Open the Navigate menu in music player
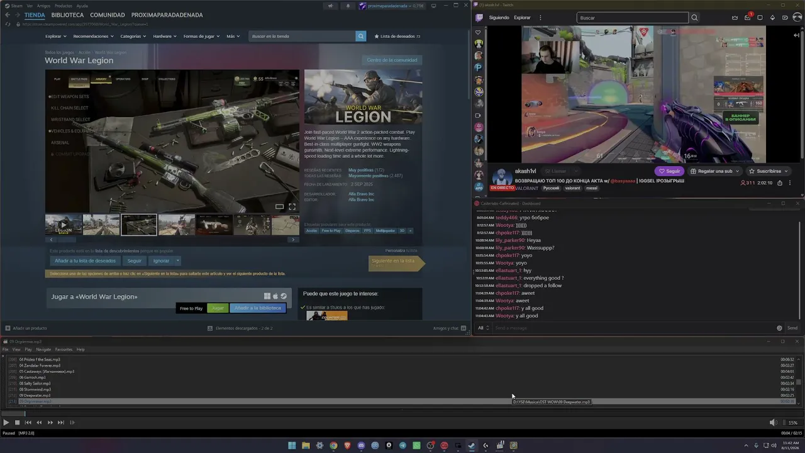 click(43, 349)
